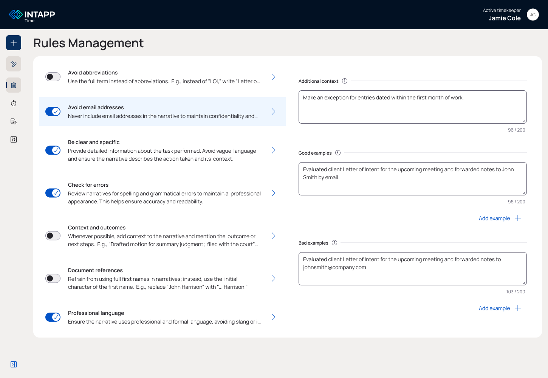Open the JC user avatar
The width and height of the screenshot is (548, 378).
(x=533, y=15)
